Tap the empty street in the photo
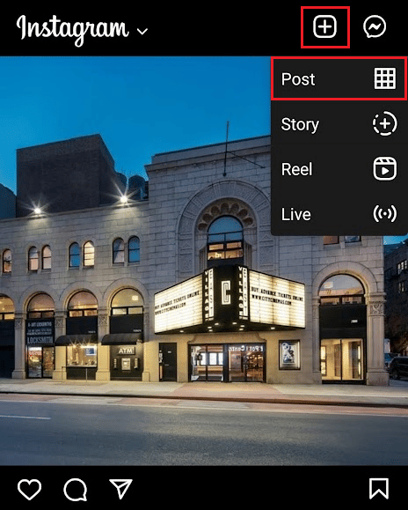This screenshot has width=408, height=510. coord(204,429)
